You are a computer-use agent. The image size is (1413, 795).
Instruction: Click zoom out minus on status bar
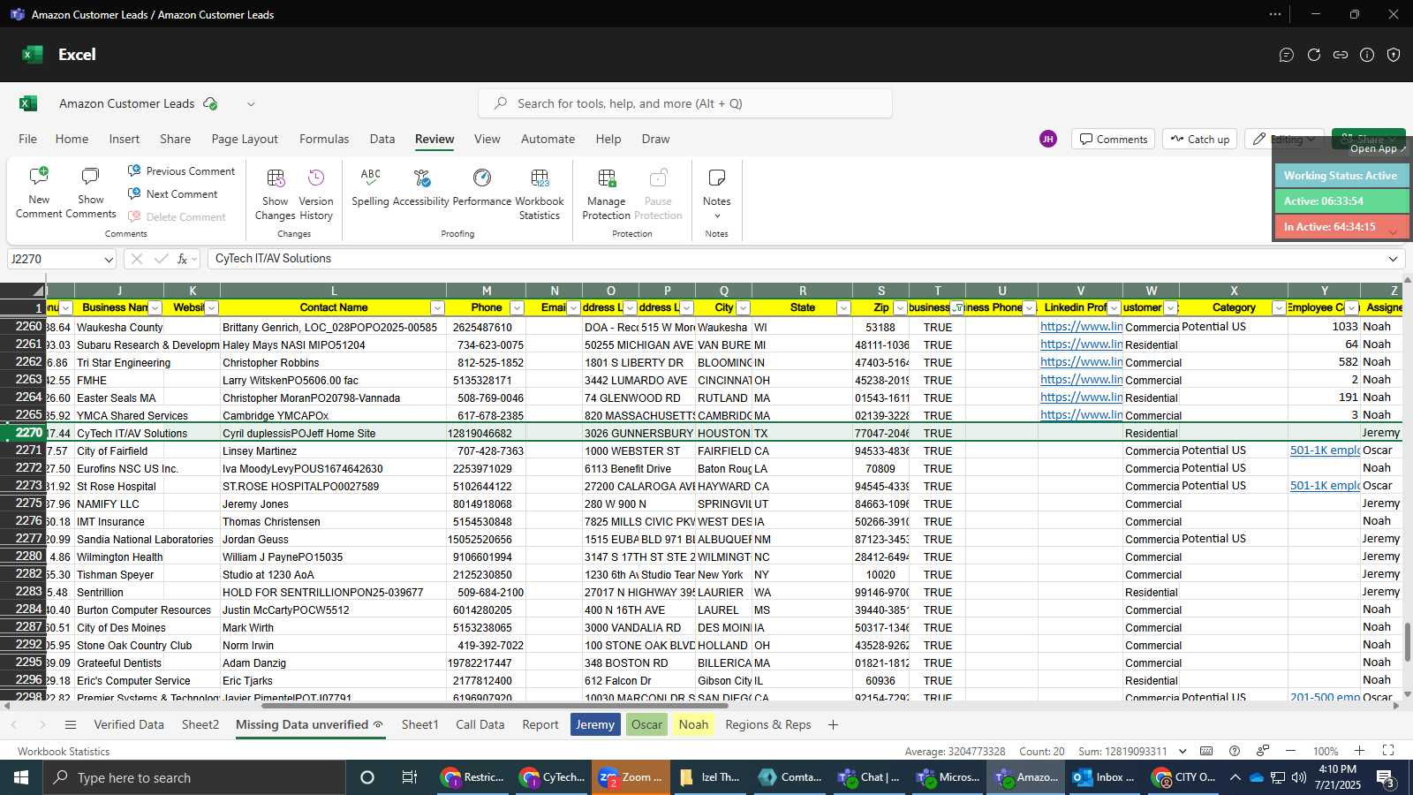1290,751
